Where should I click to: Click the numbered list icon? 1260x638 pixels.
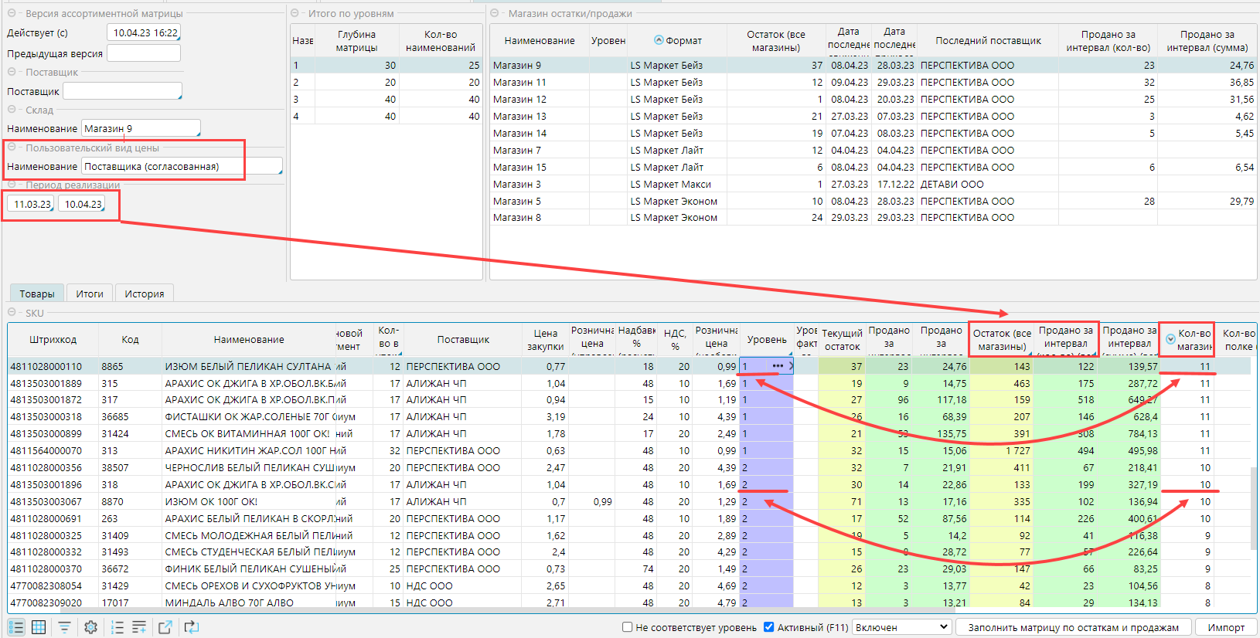point(117,627)
